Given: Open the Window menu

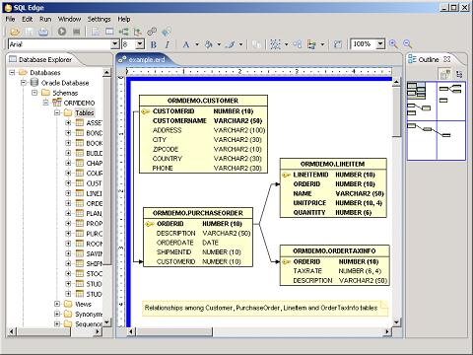Looking at the screenshot, I should pyautogui.click(x=69, y=19).
